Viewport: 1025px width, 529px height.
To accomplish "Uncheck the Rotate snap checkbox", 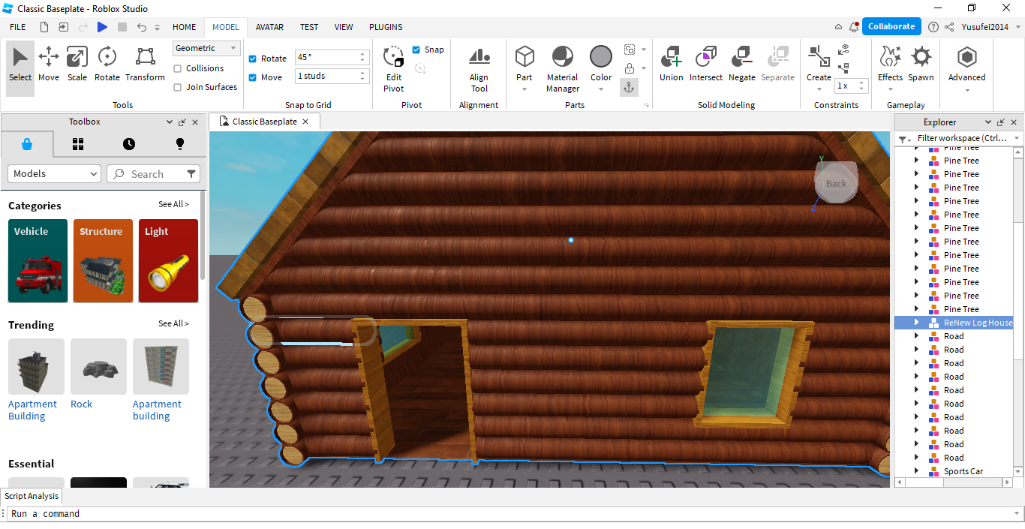I will pos(253,59).
